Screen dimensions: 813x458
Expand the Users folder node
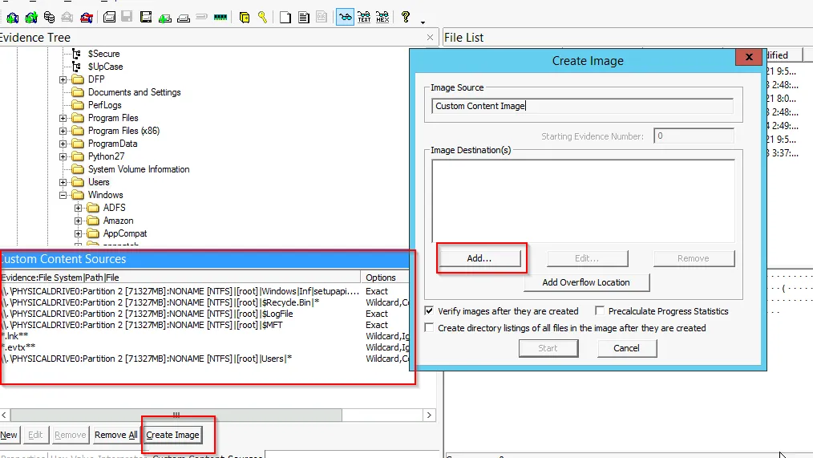(x=63, y=182)
